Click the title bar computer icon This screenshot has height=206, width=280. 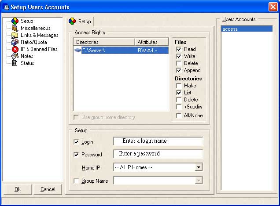coord(7,7)
